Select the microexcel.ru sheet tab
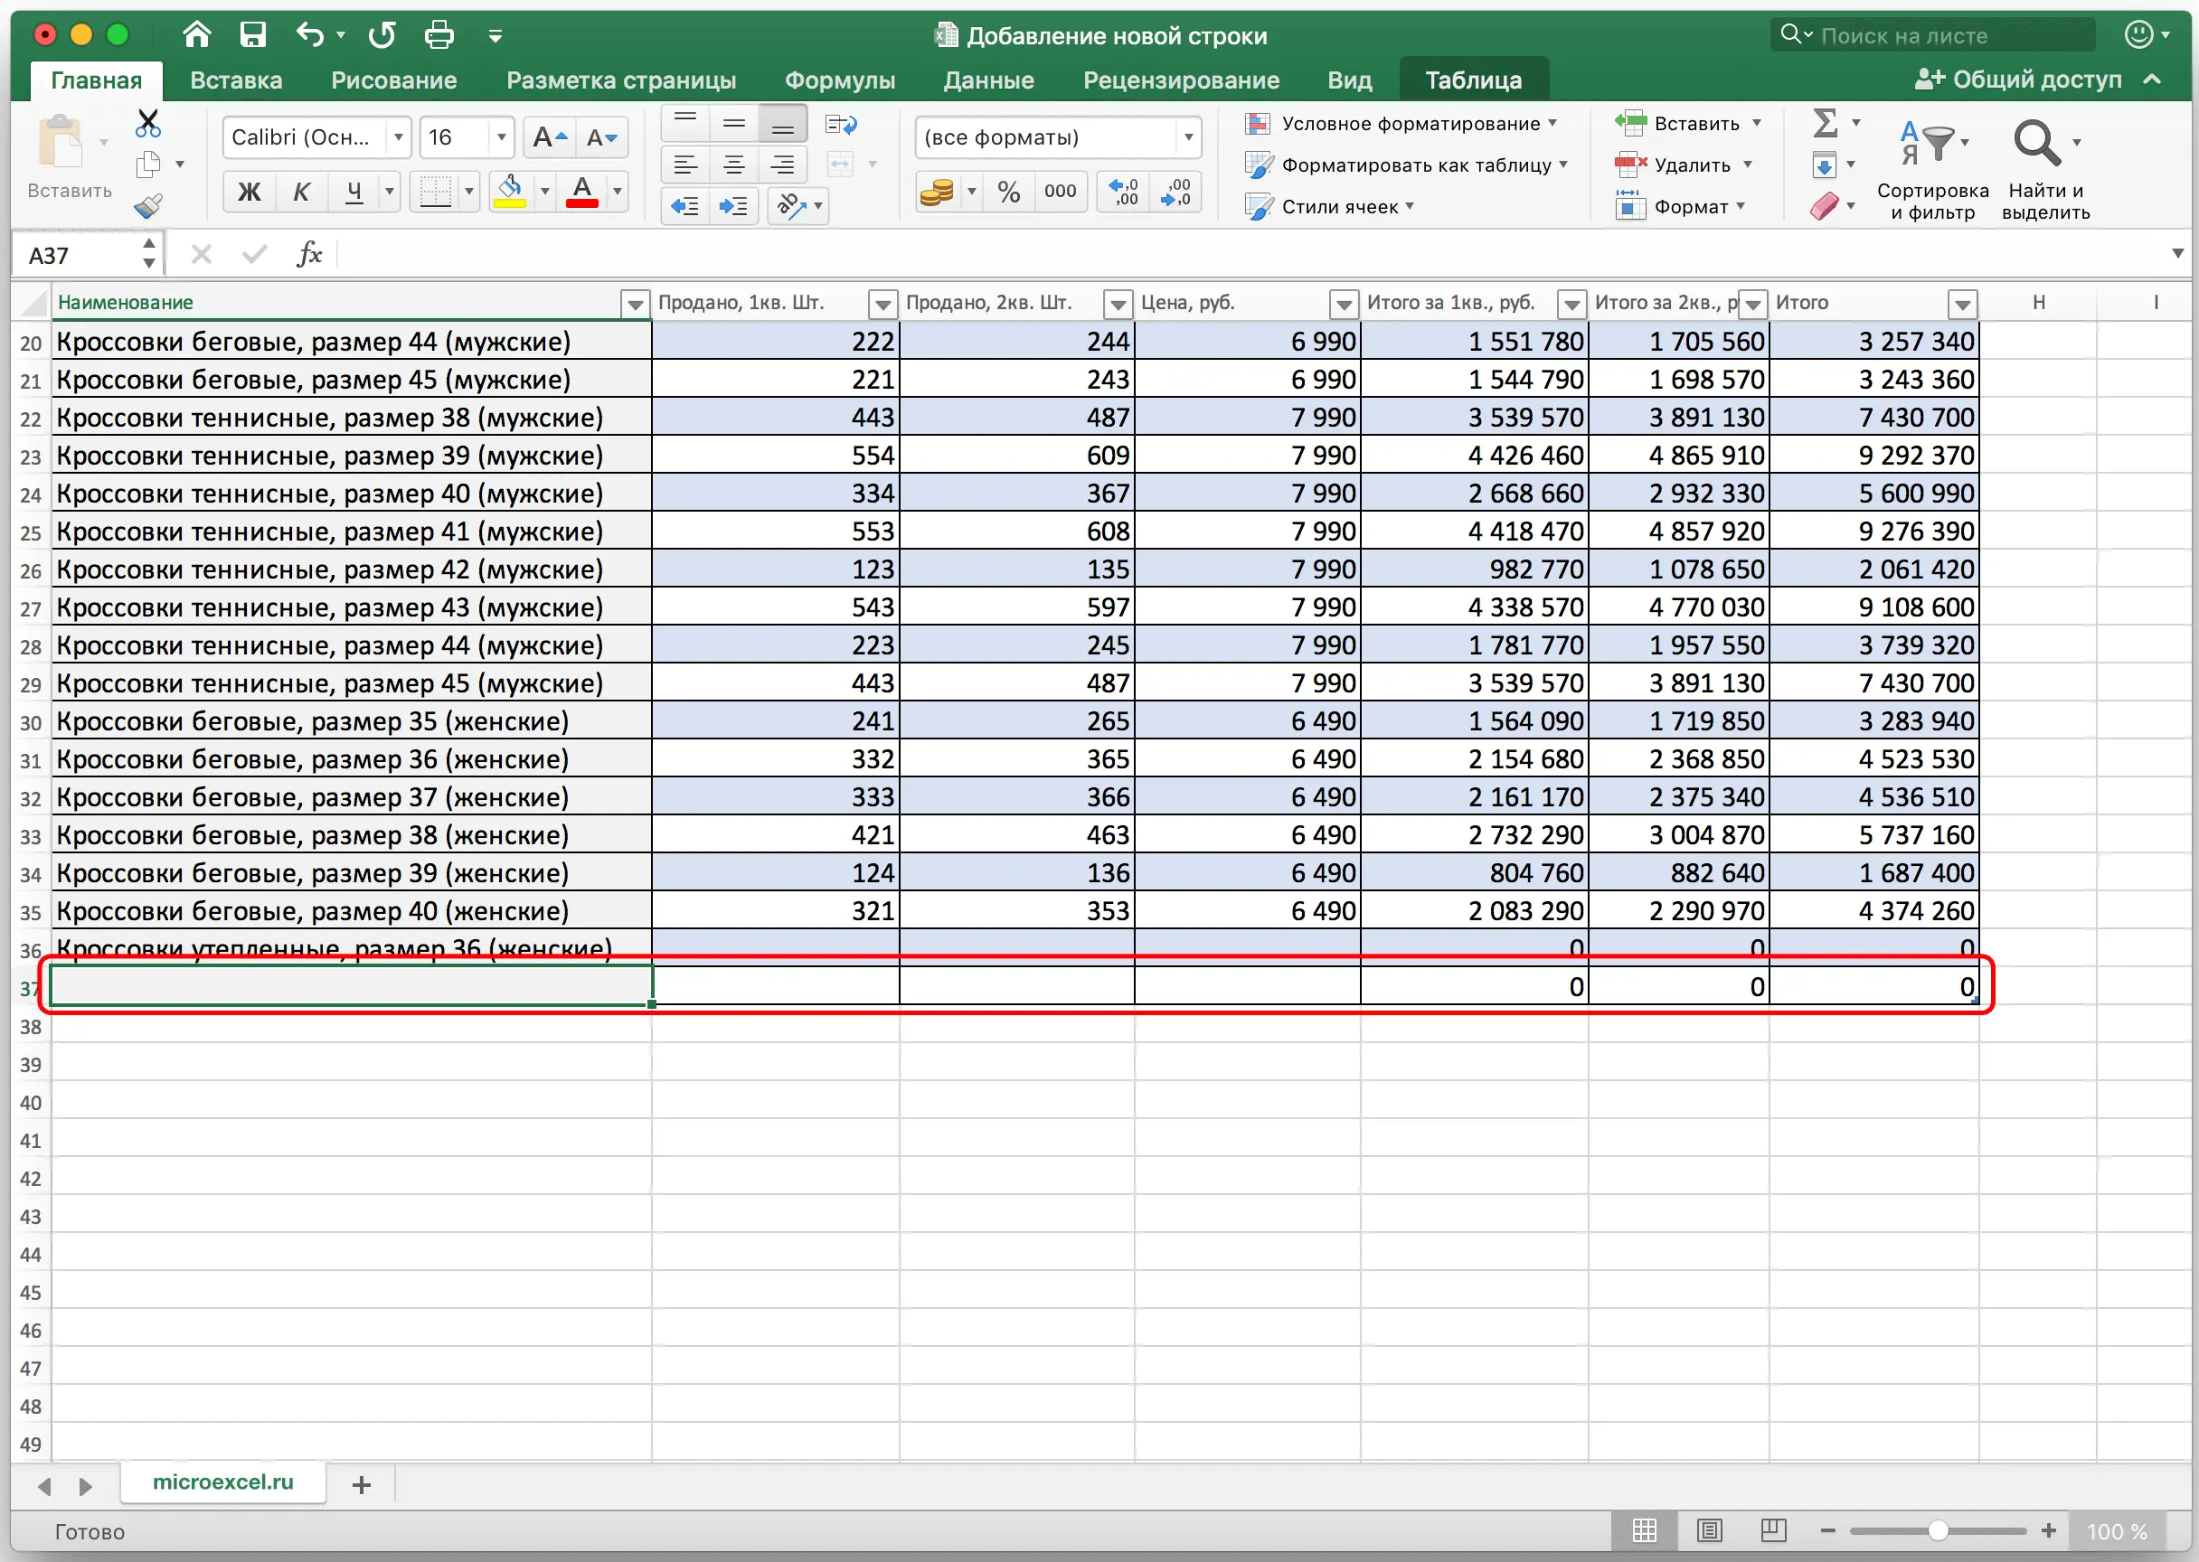The image size is (2199, 1562). point(222,1482)
